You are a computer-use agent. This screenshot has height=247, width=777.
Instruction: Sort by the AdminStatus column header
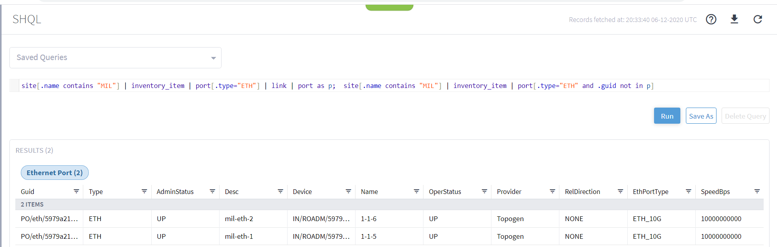[x=175, y=192]
